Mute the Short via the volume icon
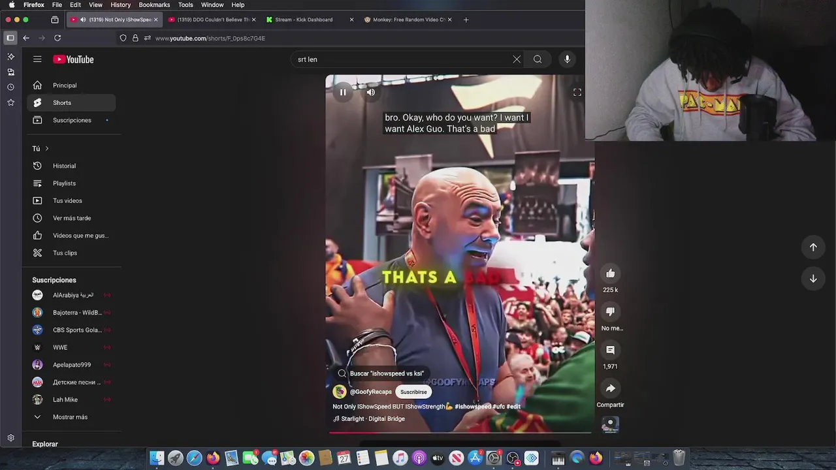836x470 pixels. point(371,92)
